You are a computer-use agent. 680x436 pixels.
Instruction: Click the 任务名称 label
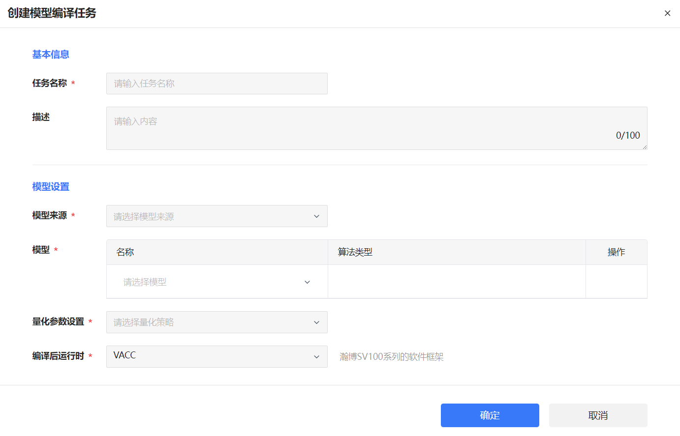point(50,83)
